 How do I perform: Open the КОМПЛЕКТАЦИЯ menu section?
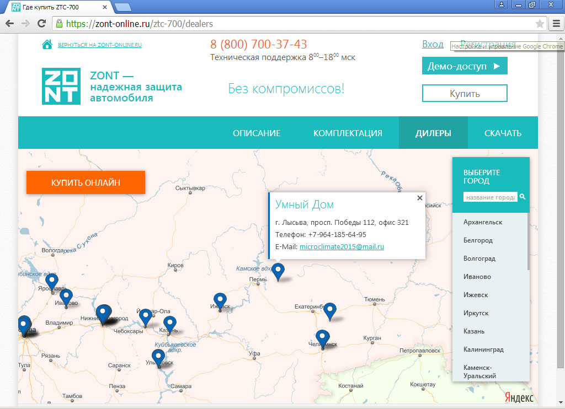click(348, 133)
